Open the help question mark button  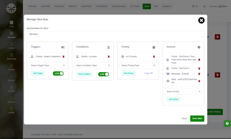227,123
